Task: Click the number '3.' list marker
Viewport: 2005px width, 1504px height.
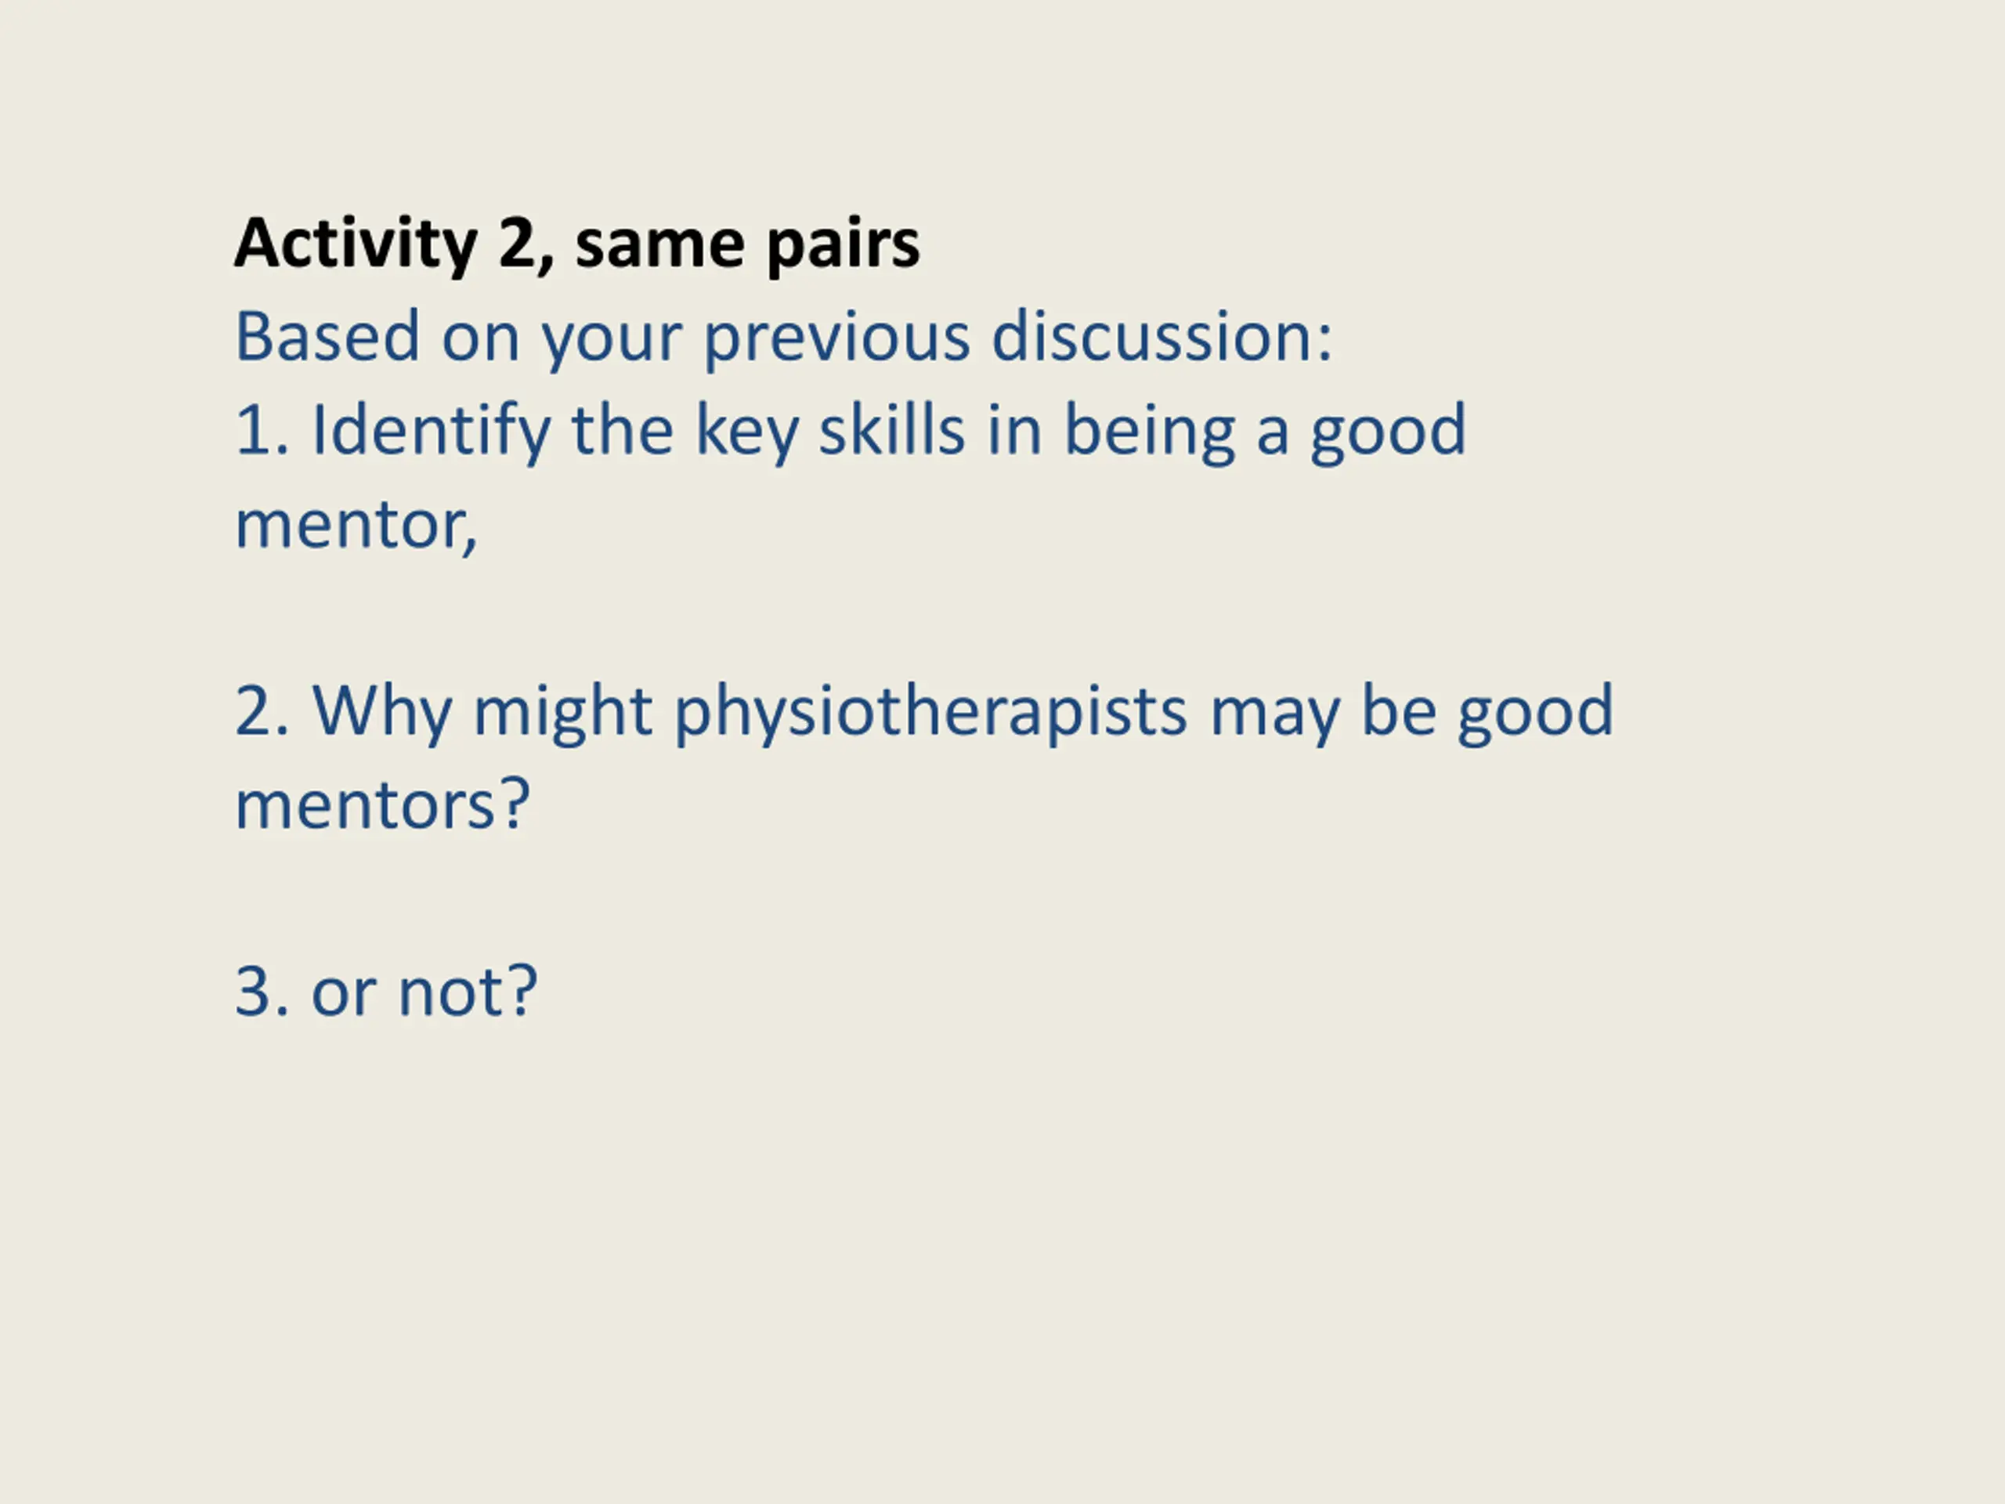Action: 262,992
